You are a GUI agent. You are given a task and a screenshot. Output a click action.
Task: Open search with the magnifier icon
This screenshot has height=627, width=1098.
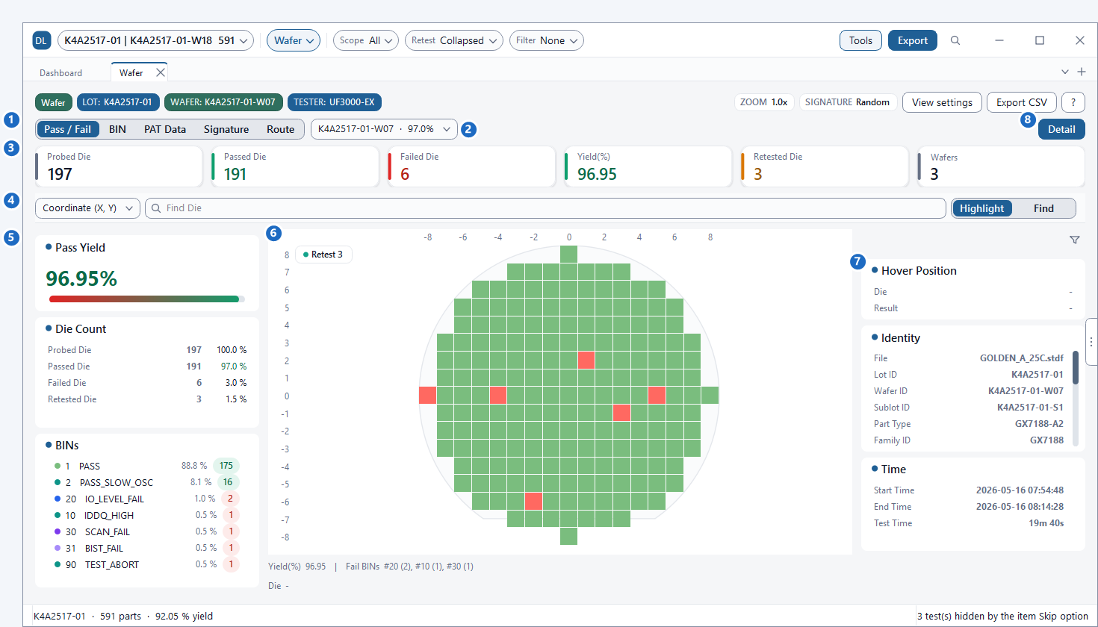click(955, 40)
